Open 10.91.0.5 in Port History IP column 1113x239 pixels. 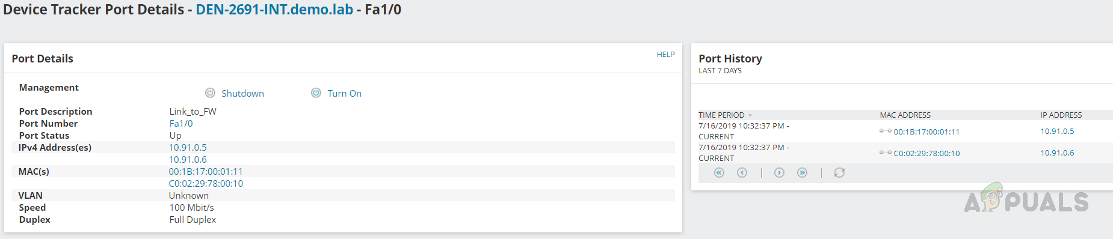[x=1057, y=132]
